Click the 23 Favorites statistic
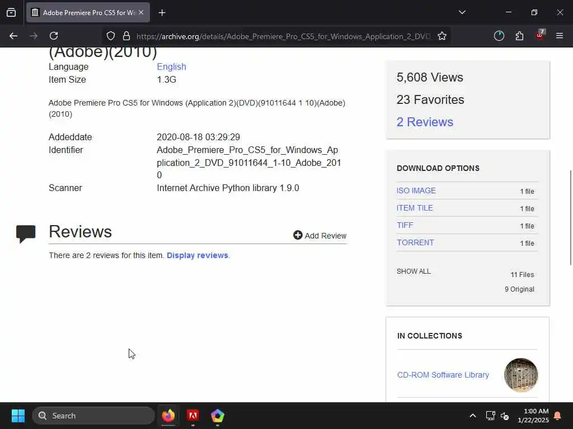 click(430, 99)
